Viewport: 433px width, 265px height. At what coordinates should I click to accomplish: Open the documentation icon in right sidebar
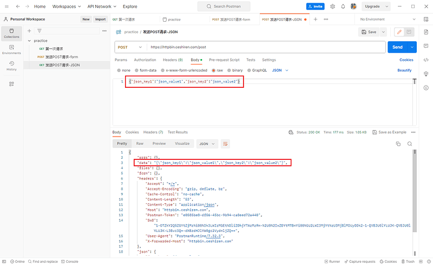426,32
